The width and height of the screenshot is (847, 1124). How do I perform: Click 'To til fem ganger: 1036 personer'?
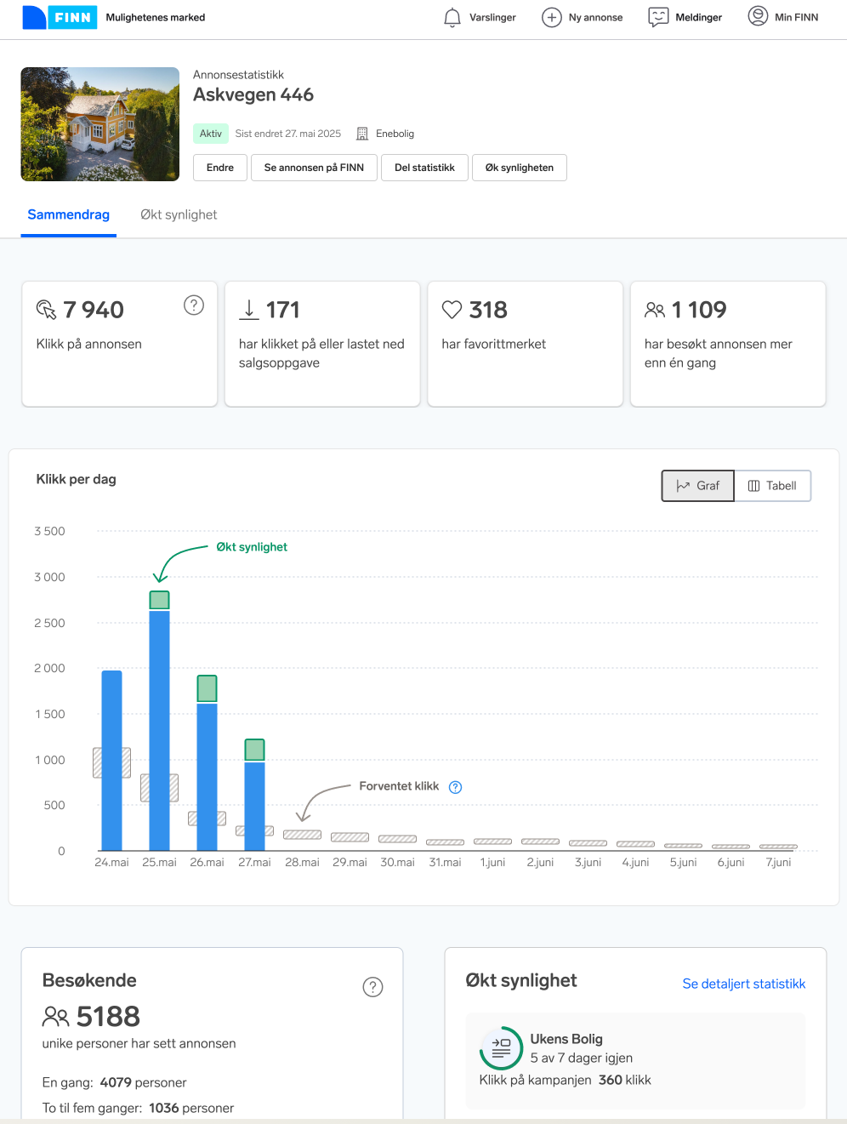click(139, 1108)
